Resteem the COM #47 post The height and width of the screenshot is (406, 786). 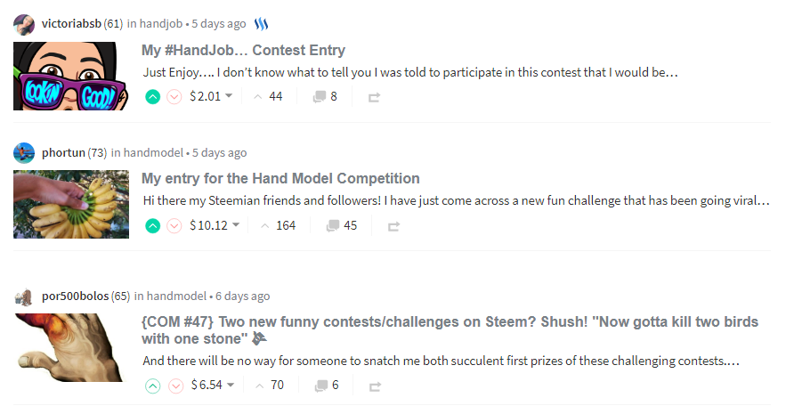(375, 386)
